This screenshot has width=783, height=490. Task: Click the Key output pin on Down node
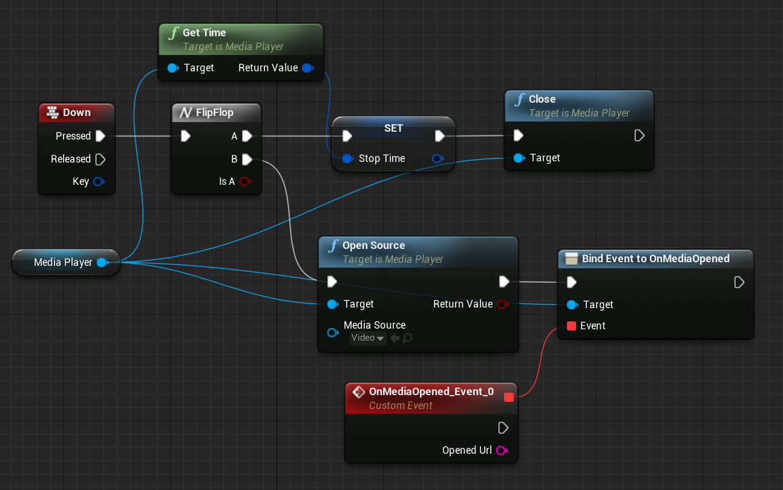98,181
